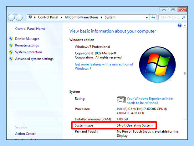This screenshot has width=194, height=146.
Task: Click the See also label
Action: tap(21, 127)
